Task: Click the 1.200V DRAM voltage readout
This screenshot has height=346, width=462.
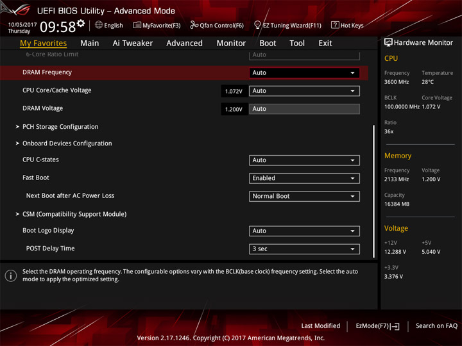Action: point(234,109)
